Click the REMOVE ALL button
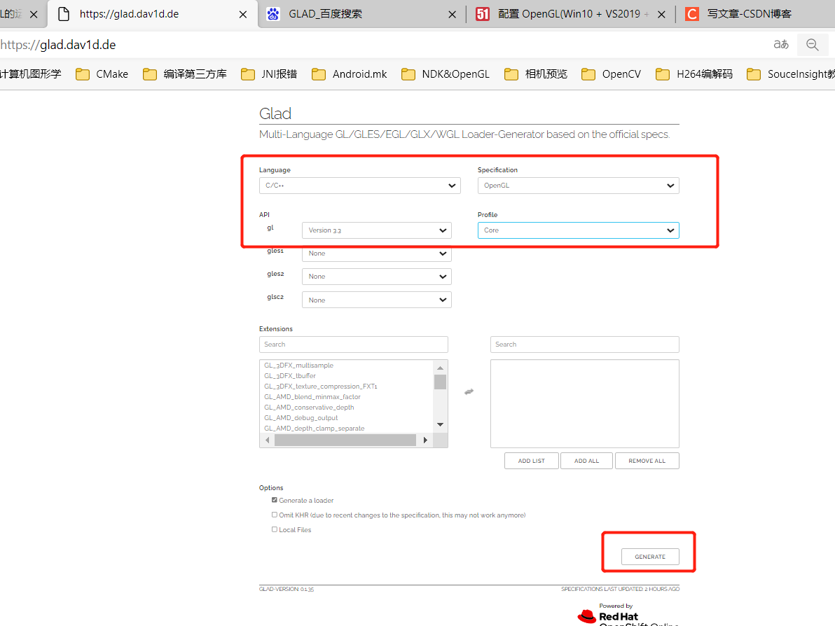Screen dimensions: 835x626 coord(647,461)
